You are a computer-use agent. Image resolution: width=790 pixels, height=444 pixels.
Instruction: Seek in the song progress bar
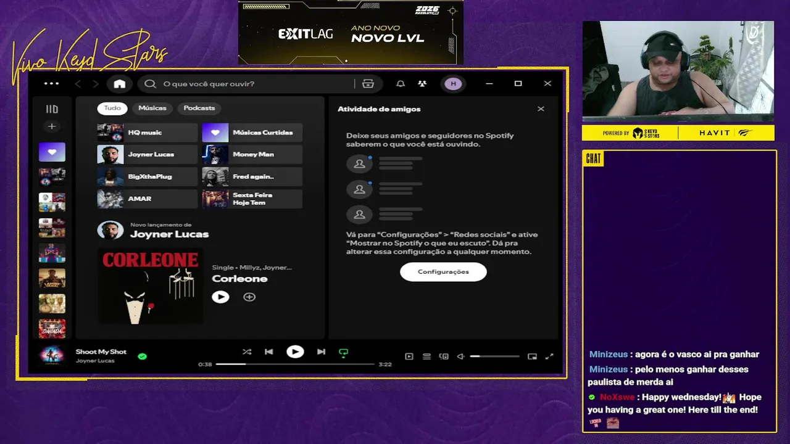295,364
